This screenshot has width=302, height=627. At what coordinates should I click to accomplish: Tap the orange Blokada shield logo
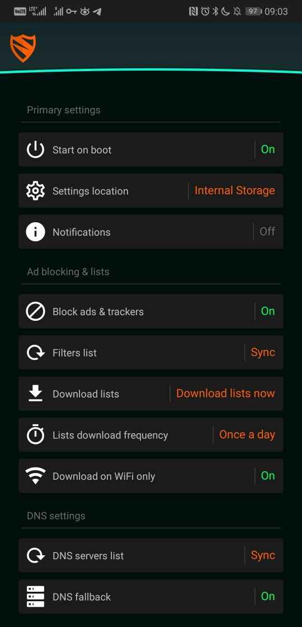[23, 48]
